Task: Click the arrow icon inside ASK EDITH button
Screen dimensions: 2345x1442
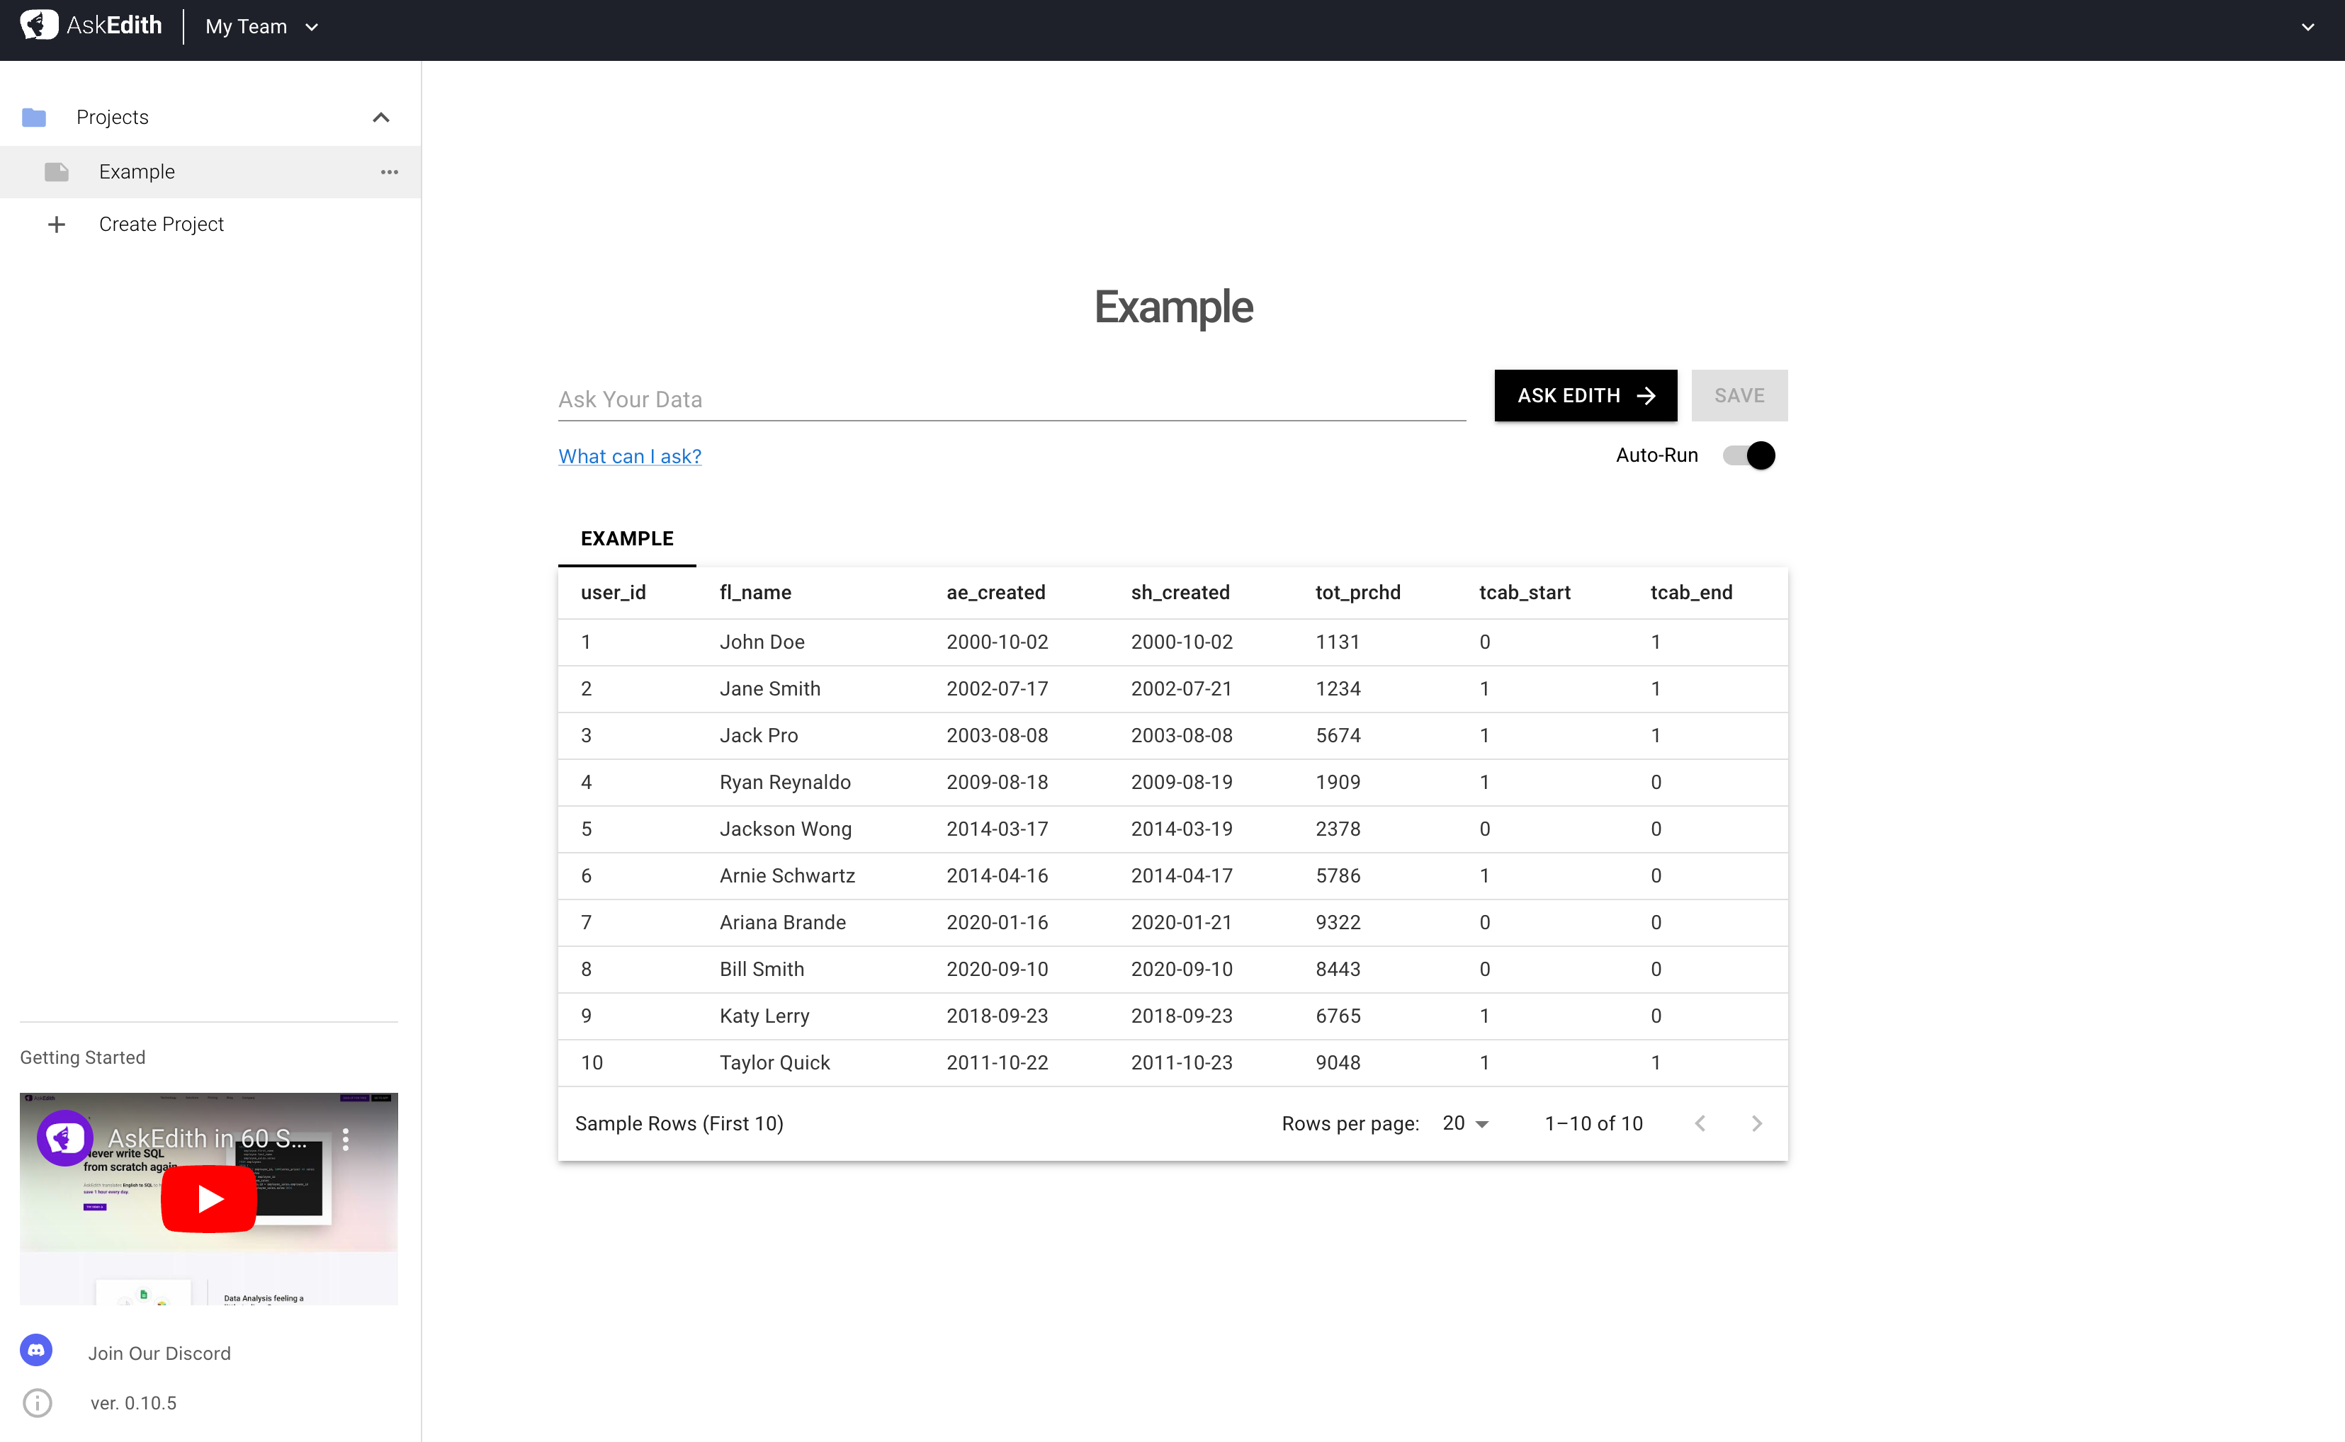Action: point(1648,394)
